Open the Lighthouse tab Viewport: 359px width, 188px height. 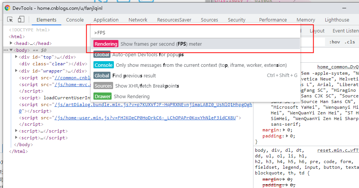click(x=337, y=20)
